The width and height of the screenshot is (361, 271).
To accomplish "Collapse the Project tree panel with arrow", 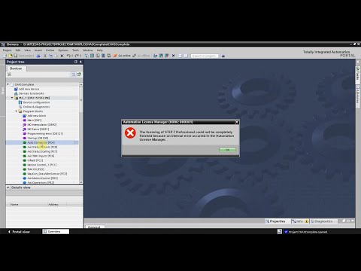I will point(80,62).
